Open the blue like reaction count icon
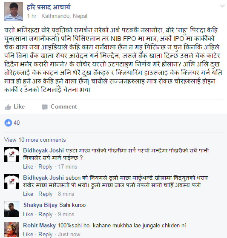 (x=8, y=123)
